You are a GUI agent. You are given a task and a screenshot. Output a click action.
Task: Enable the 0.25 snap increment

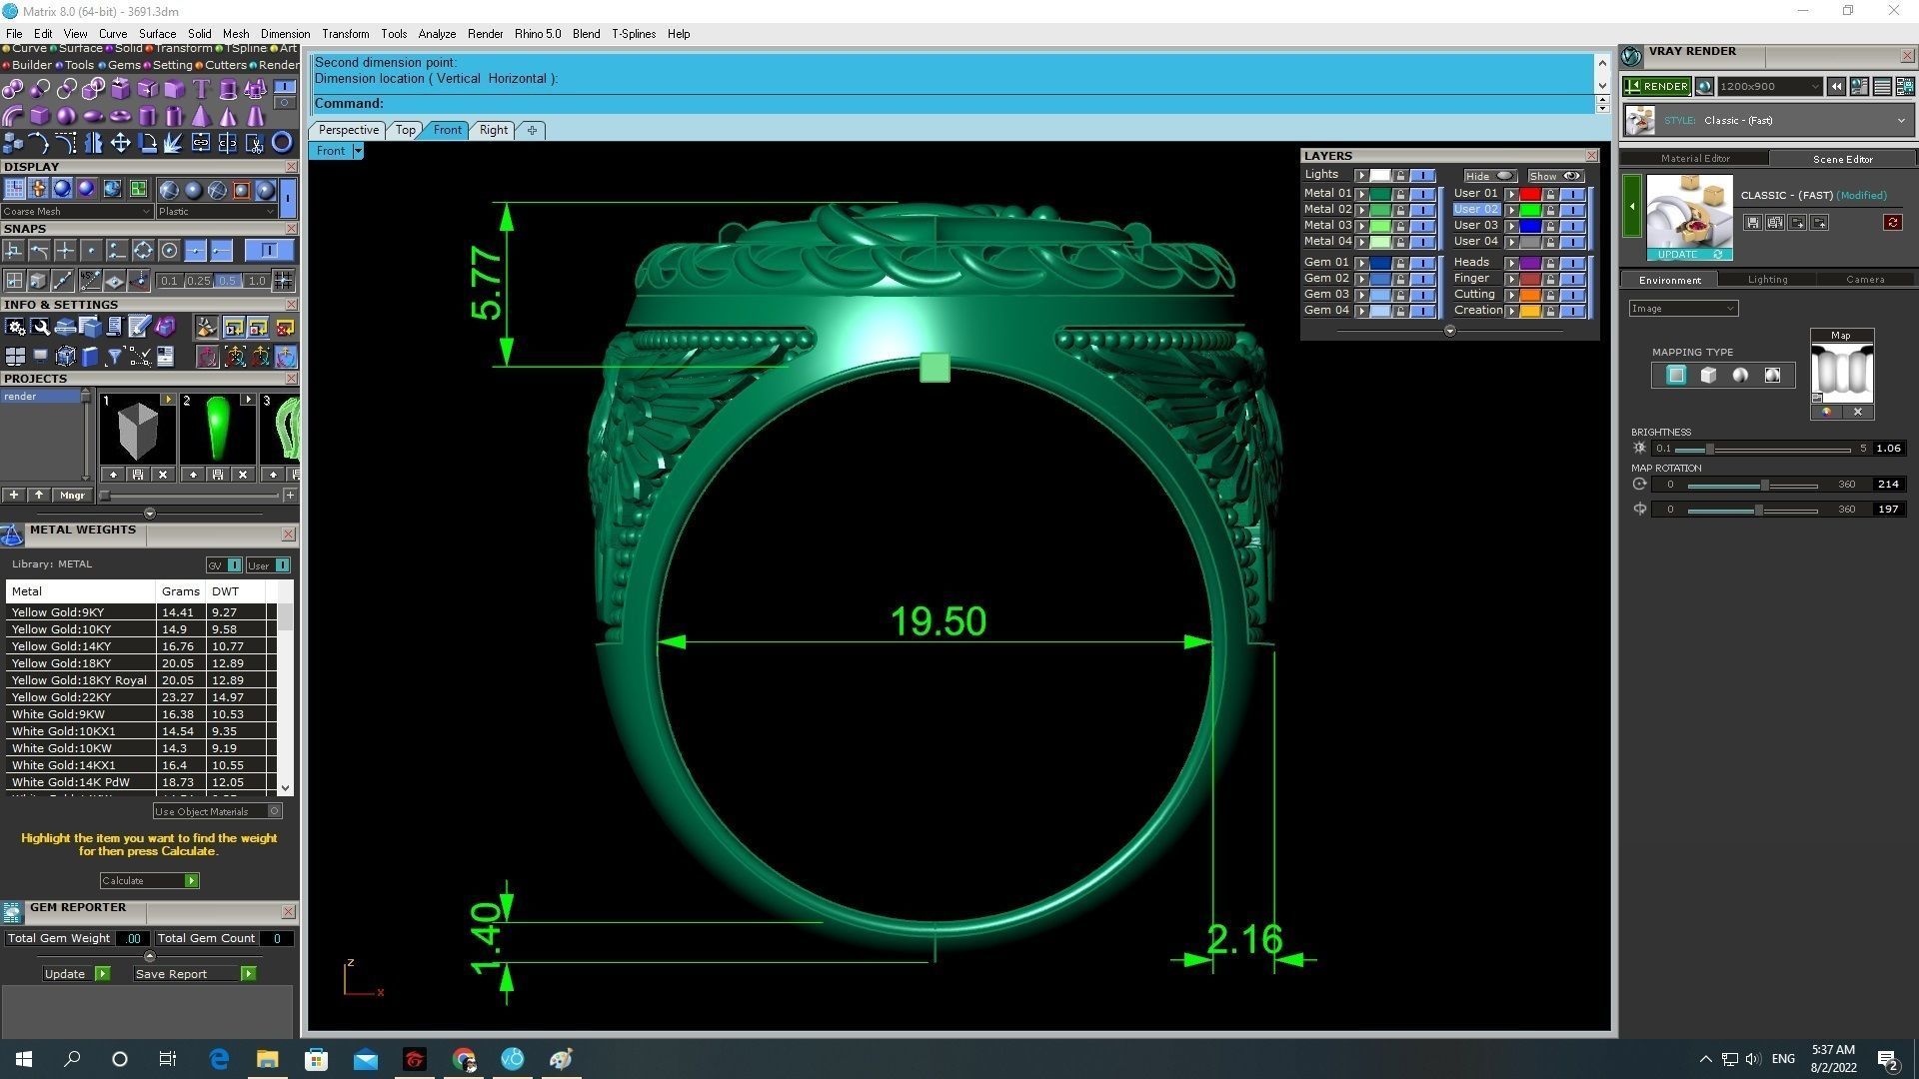click(x=199, y=281)
